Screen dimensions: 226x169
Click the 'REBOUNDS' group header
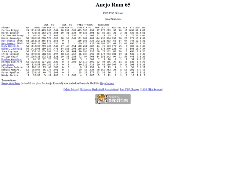[x=104, y=25]
